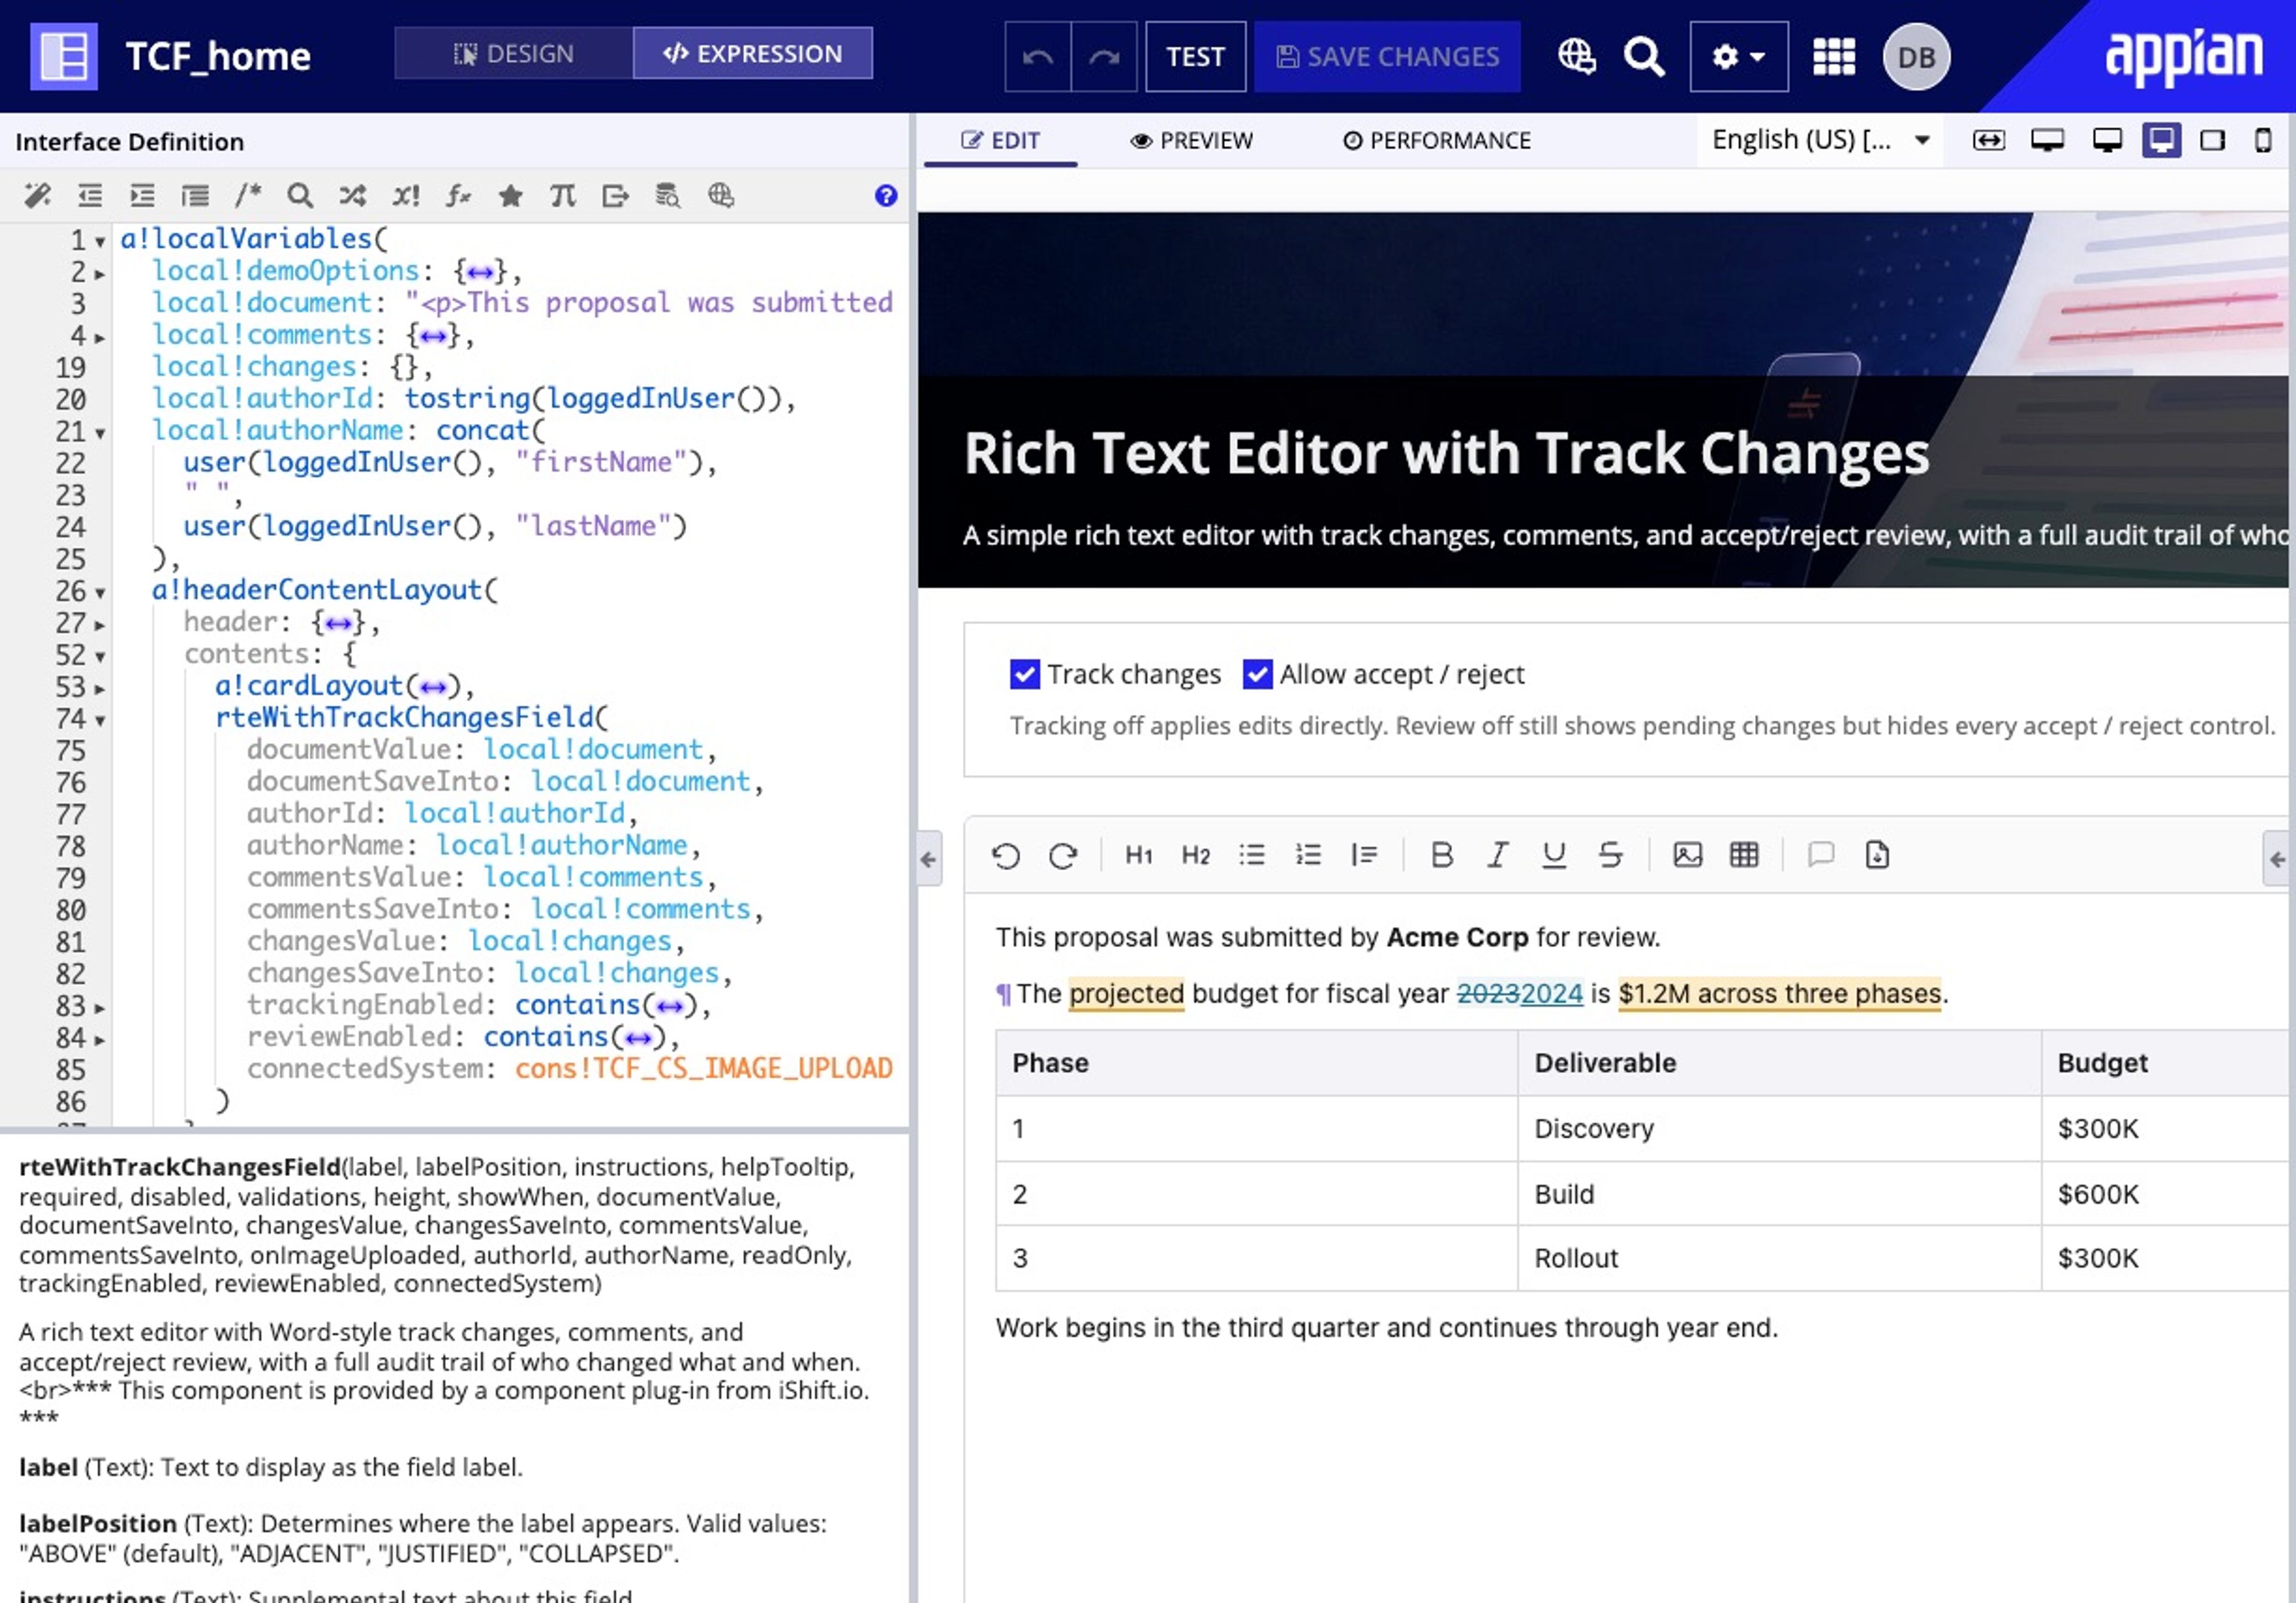Add a comment in the editor
Image resolution: width=2296 pixels, height=1603 pixels.
1821,855
